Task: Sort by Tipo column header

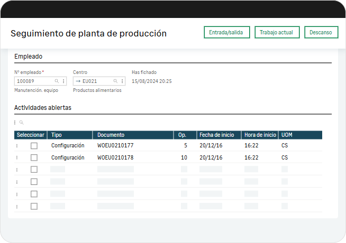Action: (x=69, y=135)
